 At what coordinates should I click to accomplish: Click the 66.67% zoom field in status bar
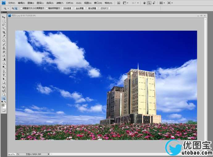[x=11, y=154]
